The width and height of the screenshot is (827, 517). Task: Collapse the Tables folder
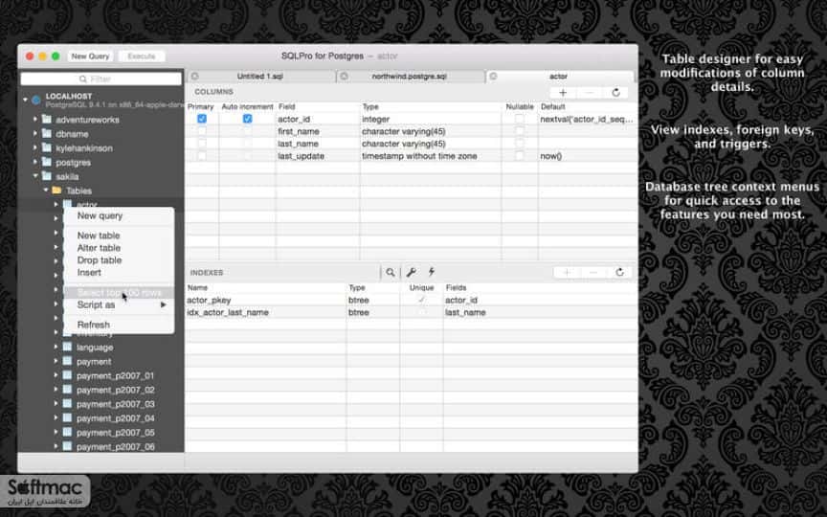[x=45, y=191]
